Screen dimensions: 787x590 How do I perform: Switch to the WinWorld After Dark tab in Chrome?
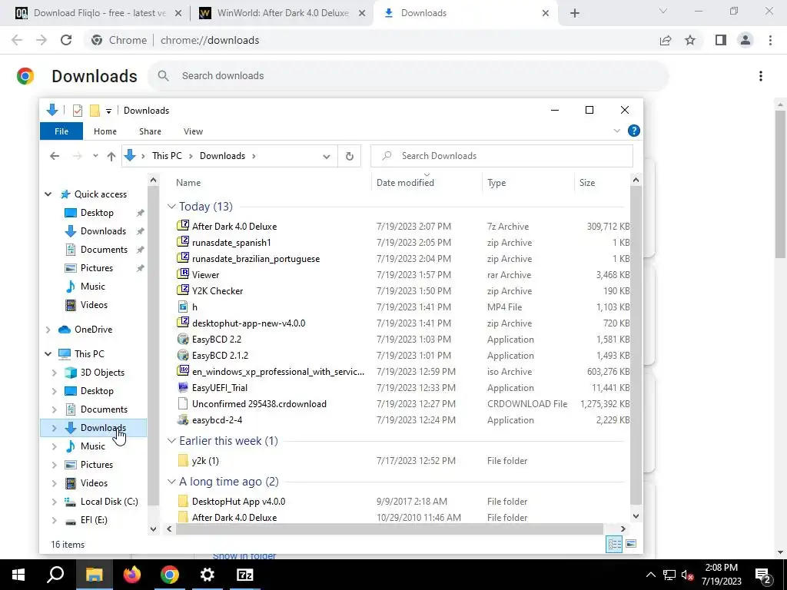coord(283,13)
